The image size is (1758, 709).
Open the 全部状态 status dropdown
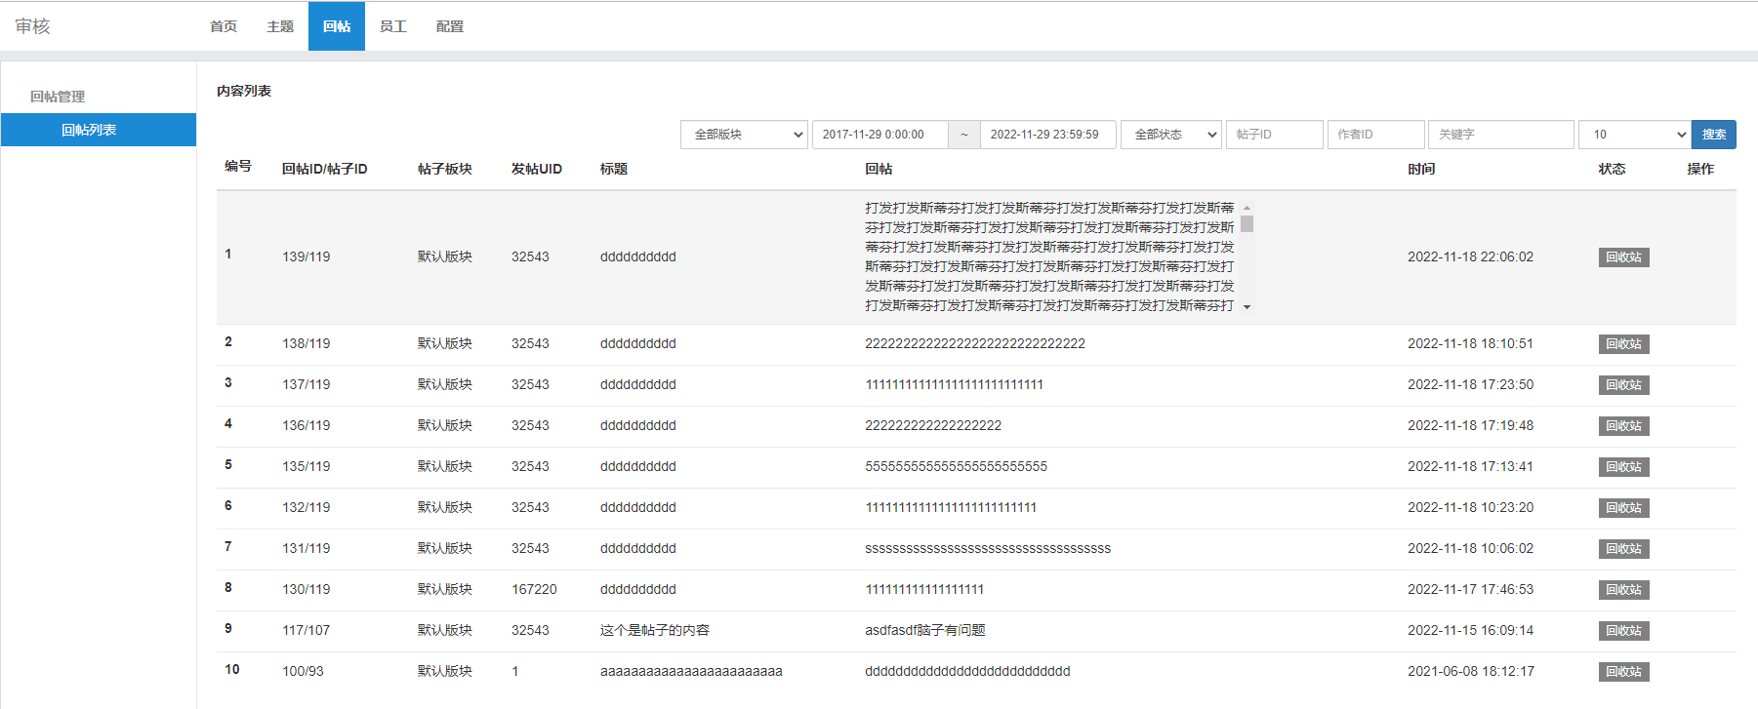(1171, 135)
